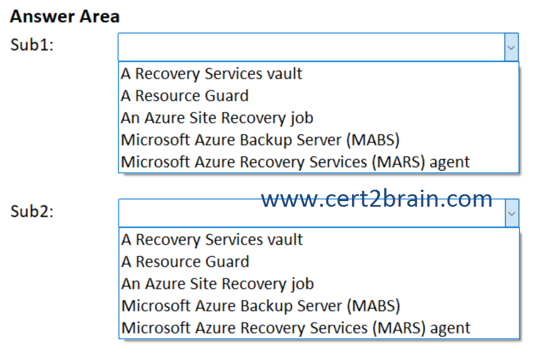Select 'A Recovery Services vault' for Sub2
Viewport: 533px width, 354px height.
(211, 239)
